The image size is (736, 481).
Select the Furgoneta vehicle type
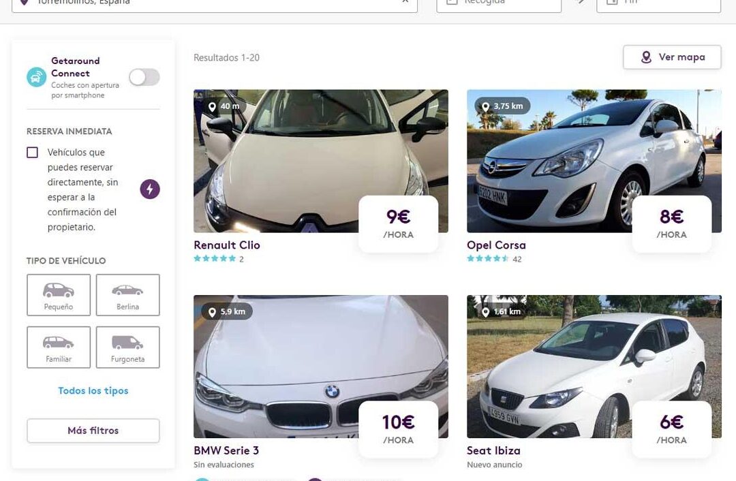point(127,347)
